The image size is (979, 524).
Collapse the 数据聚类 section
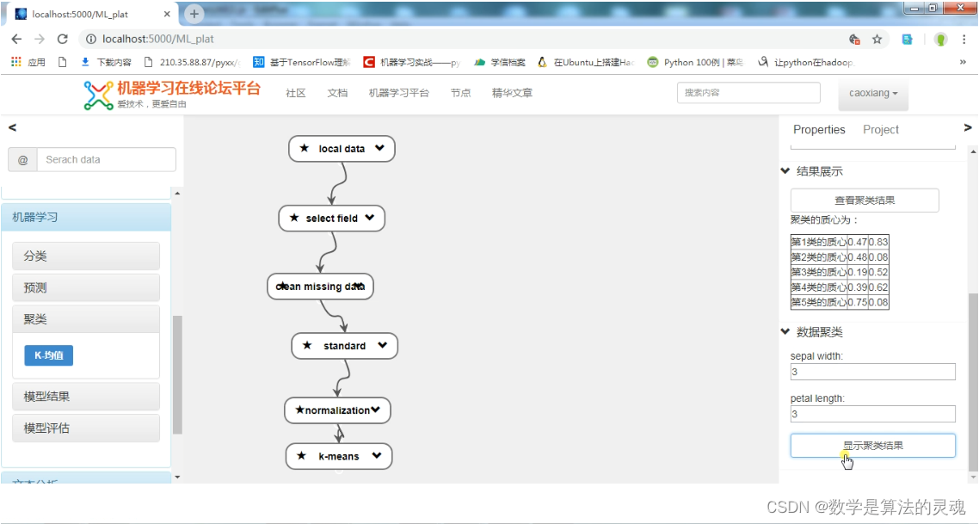785,331
